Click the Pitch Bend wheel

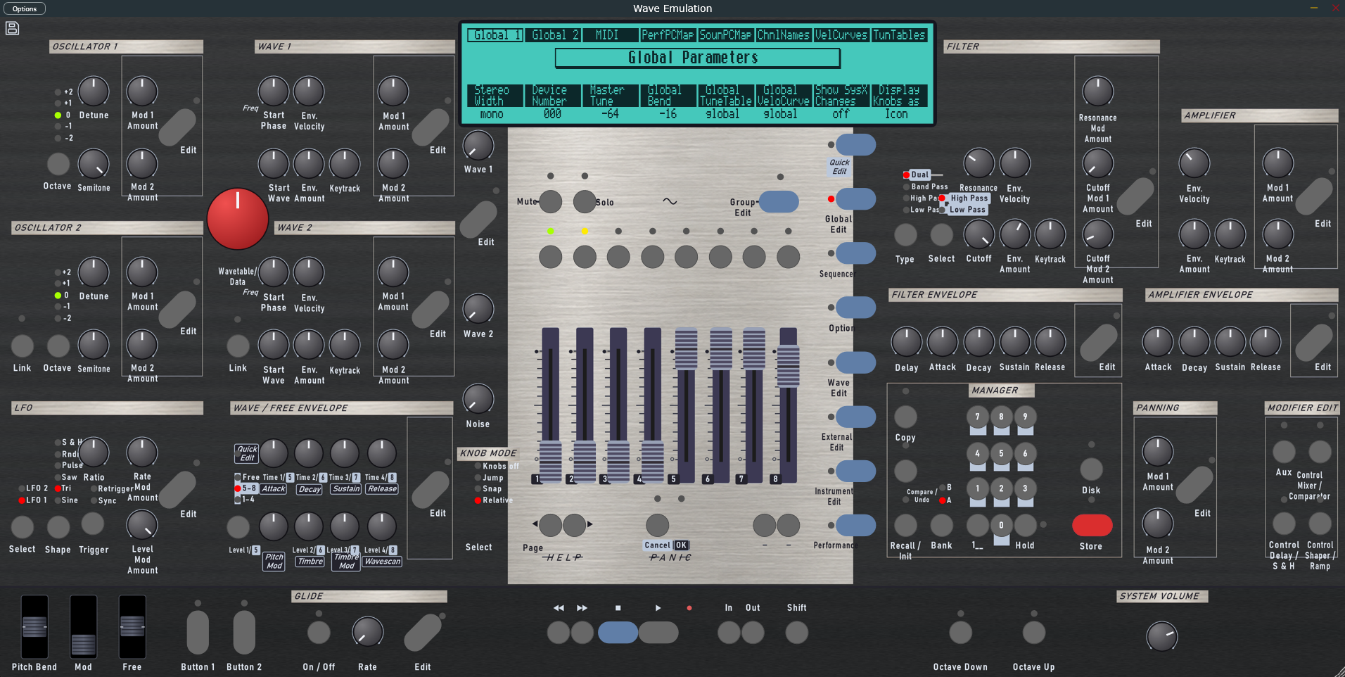click(x=34, y=626)
